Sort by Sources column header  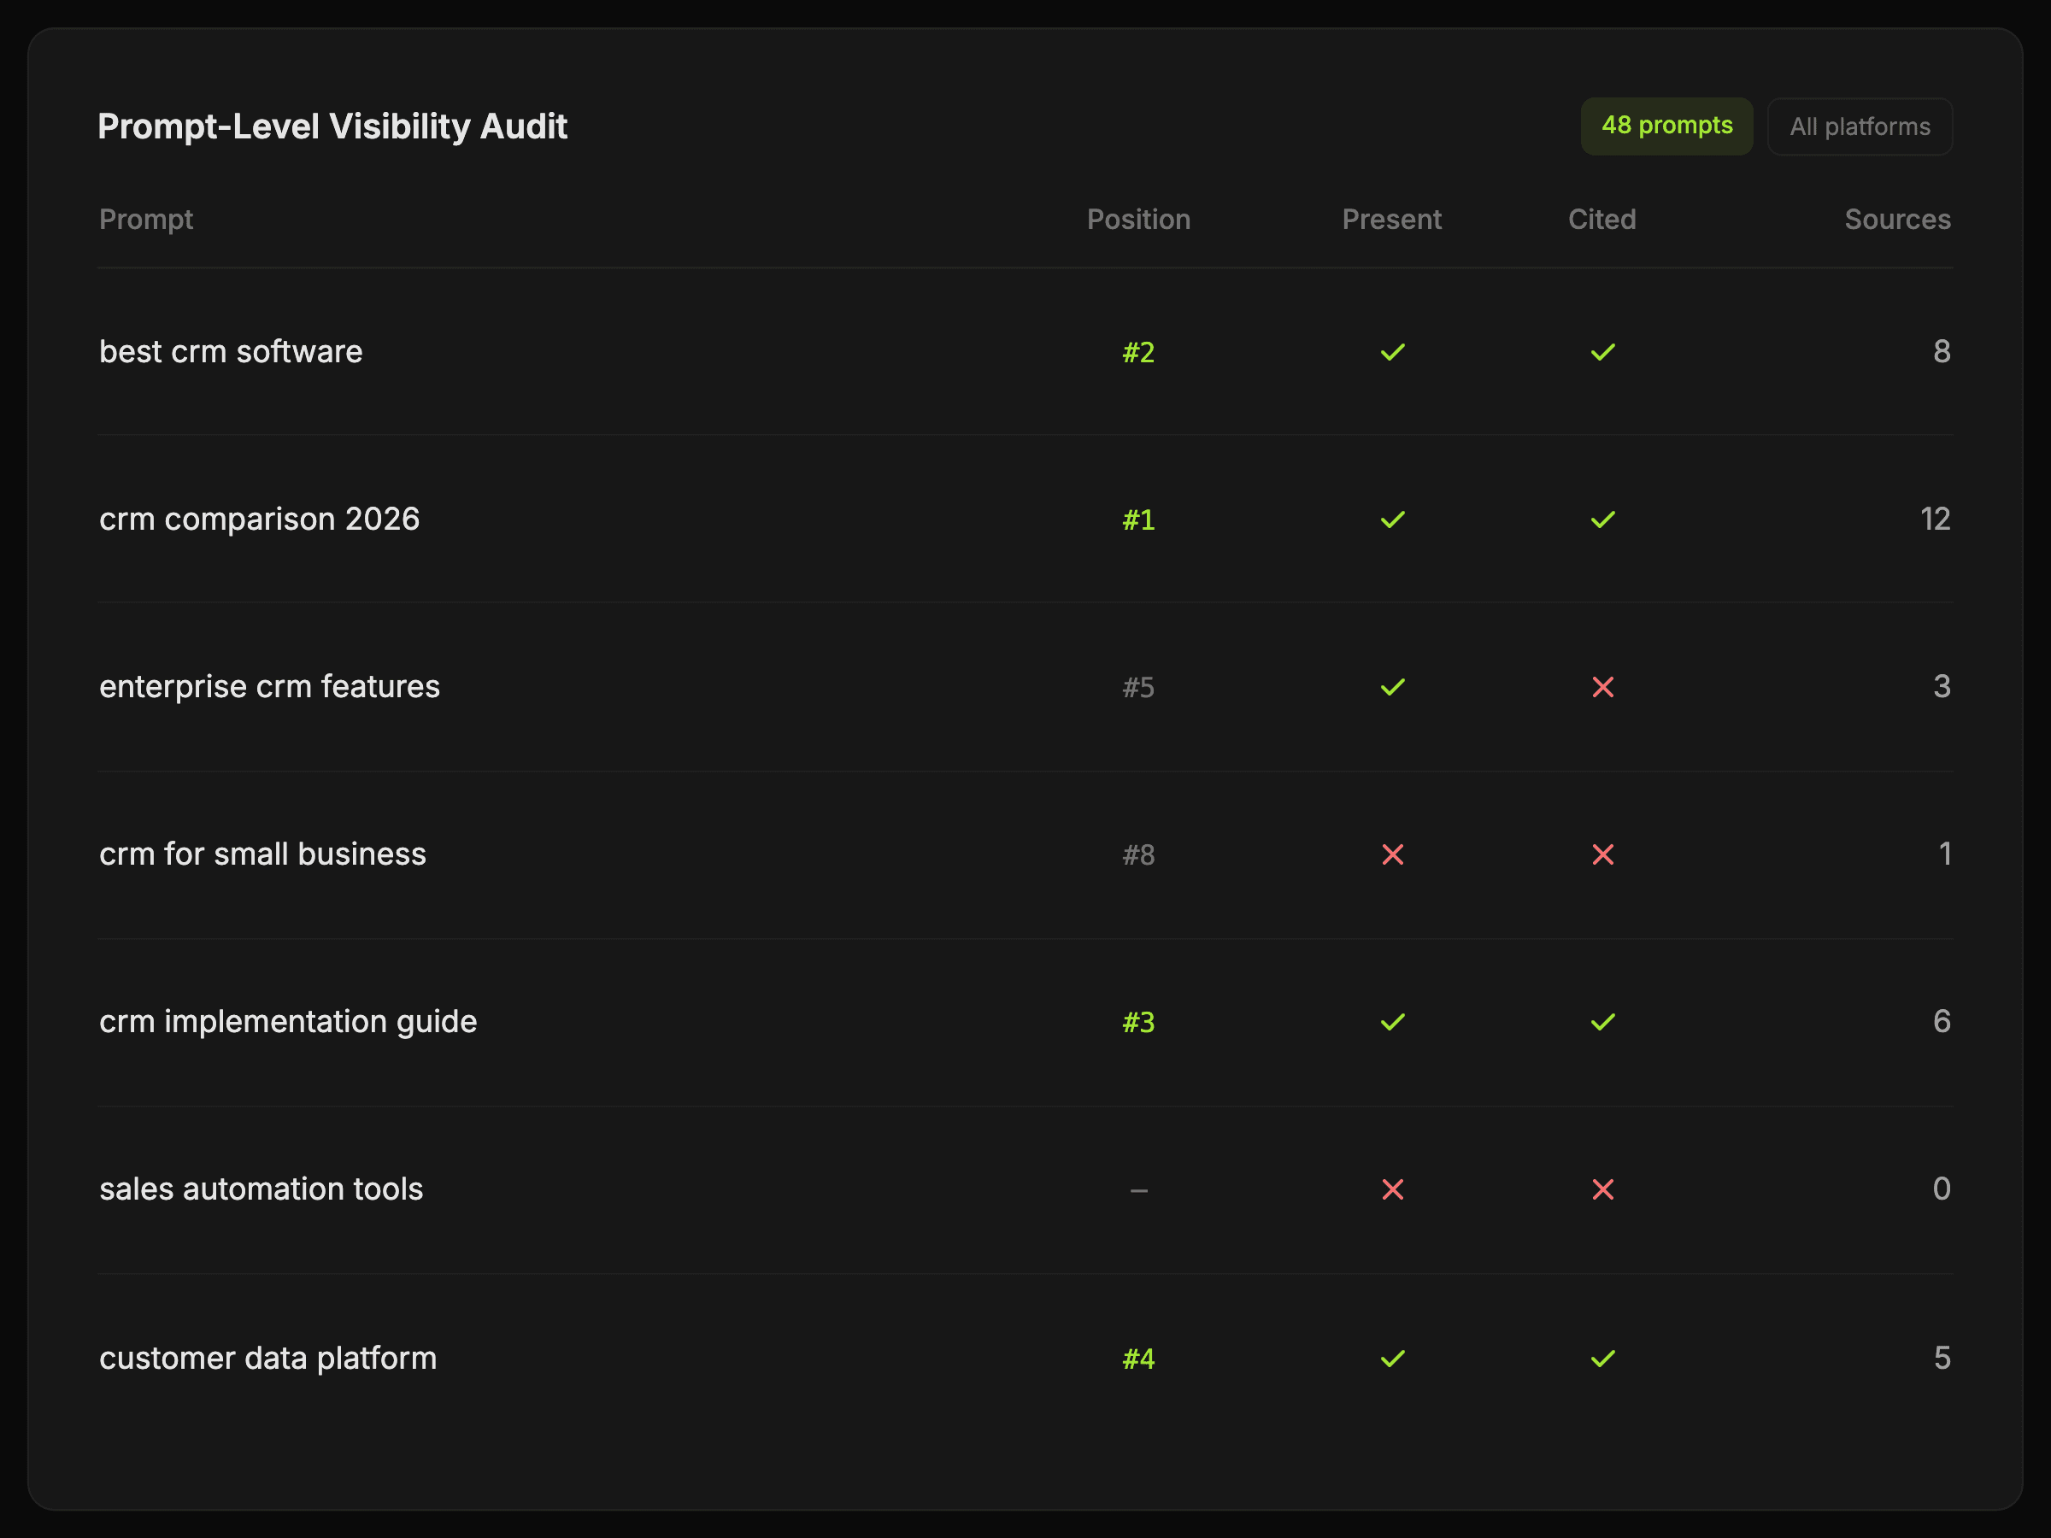(1897, 220)
